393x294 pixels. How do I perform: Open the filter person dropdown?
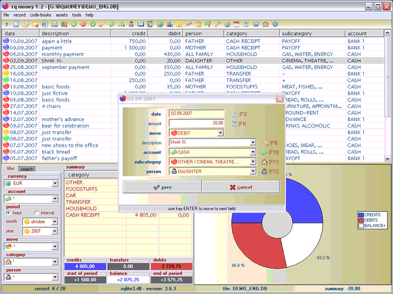(x=55, y=277)
